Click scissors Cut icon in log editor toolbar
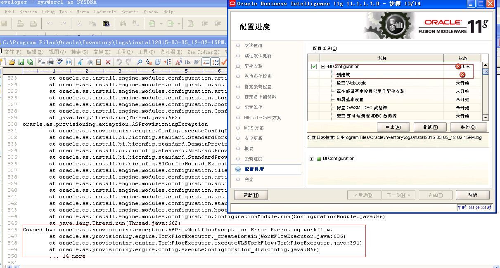This screenshot has width=500, height=268. pos(80,62)
